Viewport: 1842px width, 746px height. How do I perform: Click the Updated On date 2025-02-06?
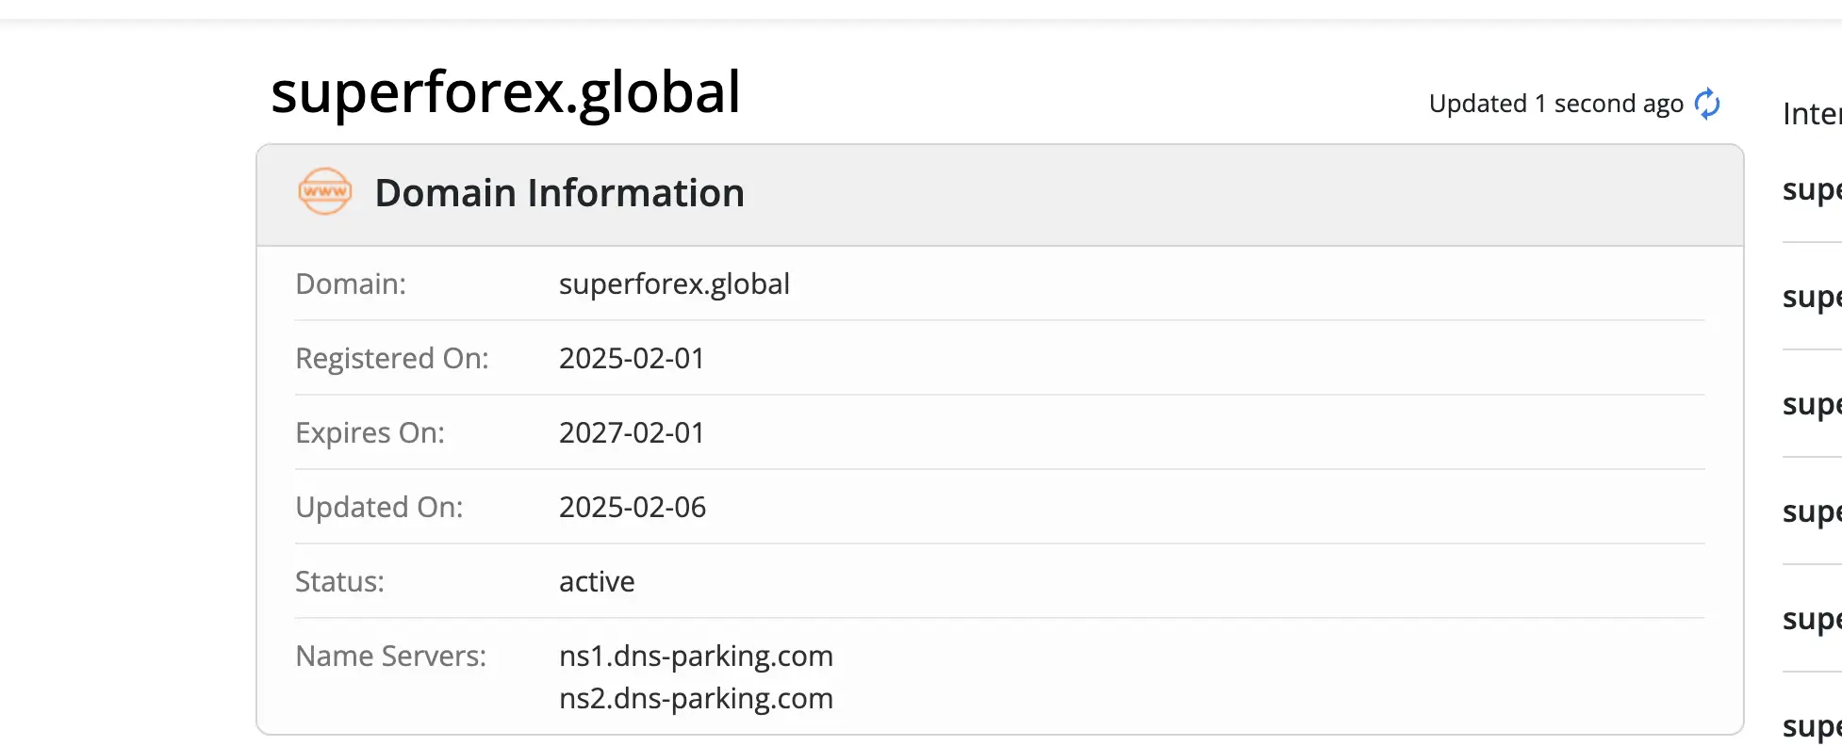(633, 508)
